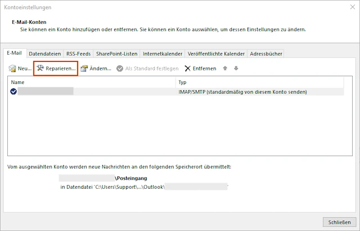
Task: Click the Entfernen X icon
Action: [187, 68]
